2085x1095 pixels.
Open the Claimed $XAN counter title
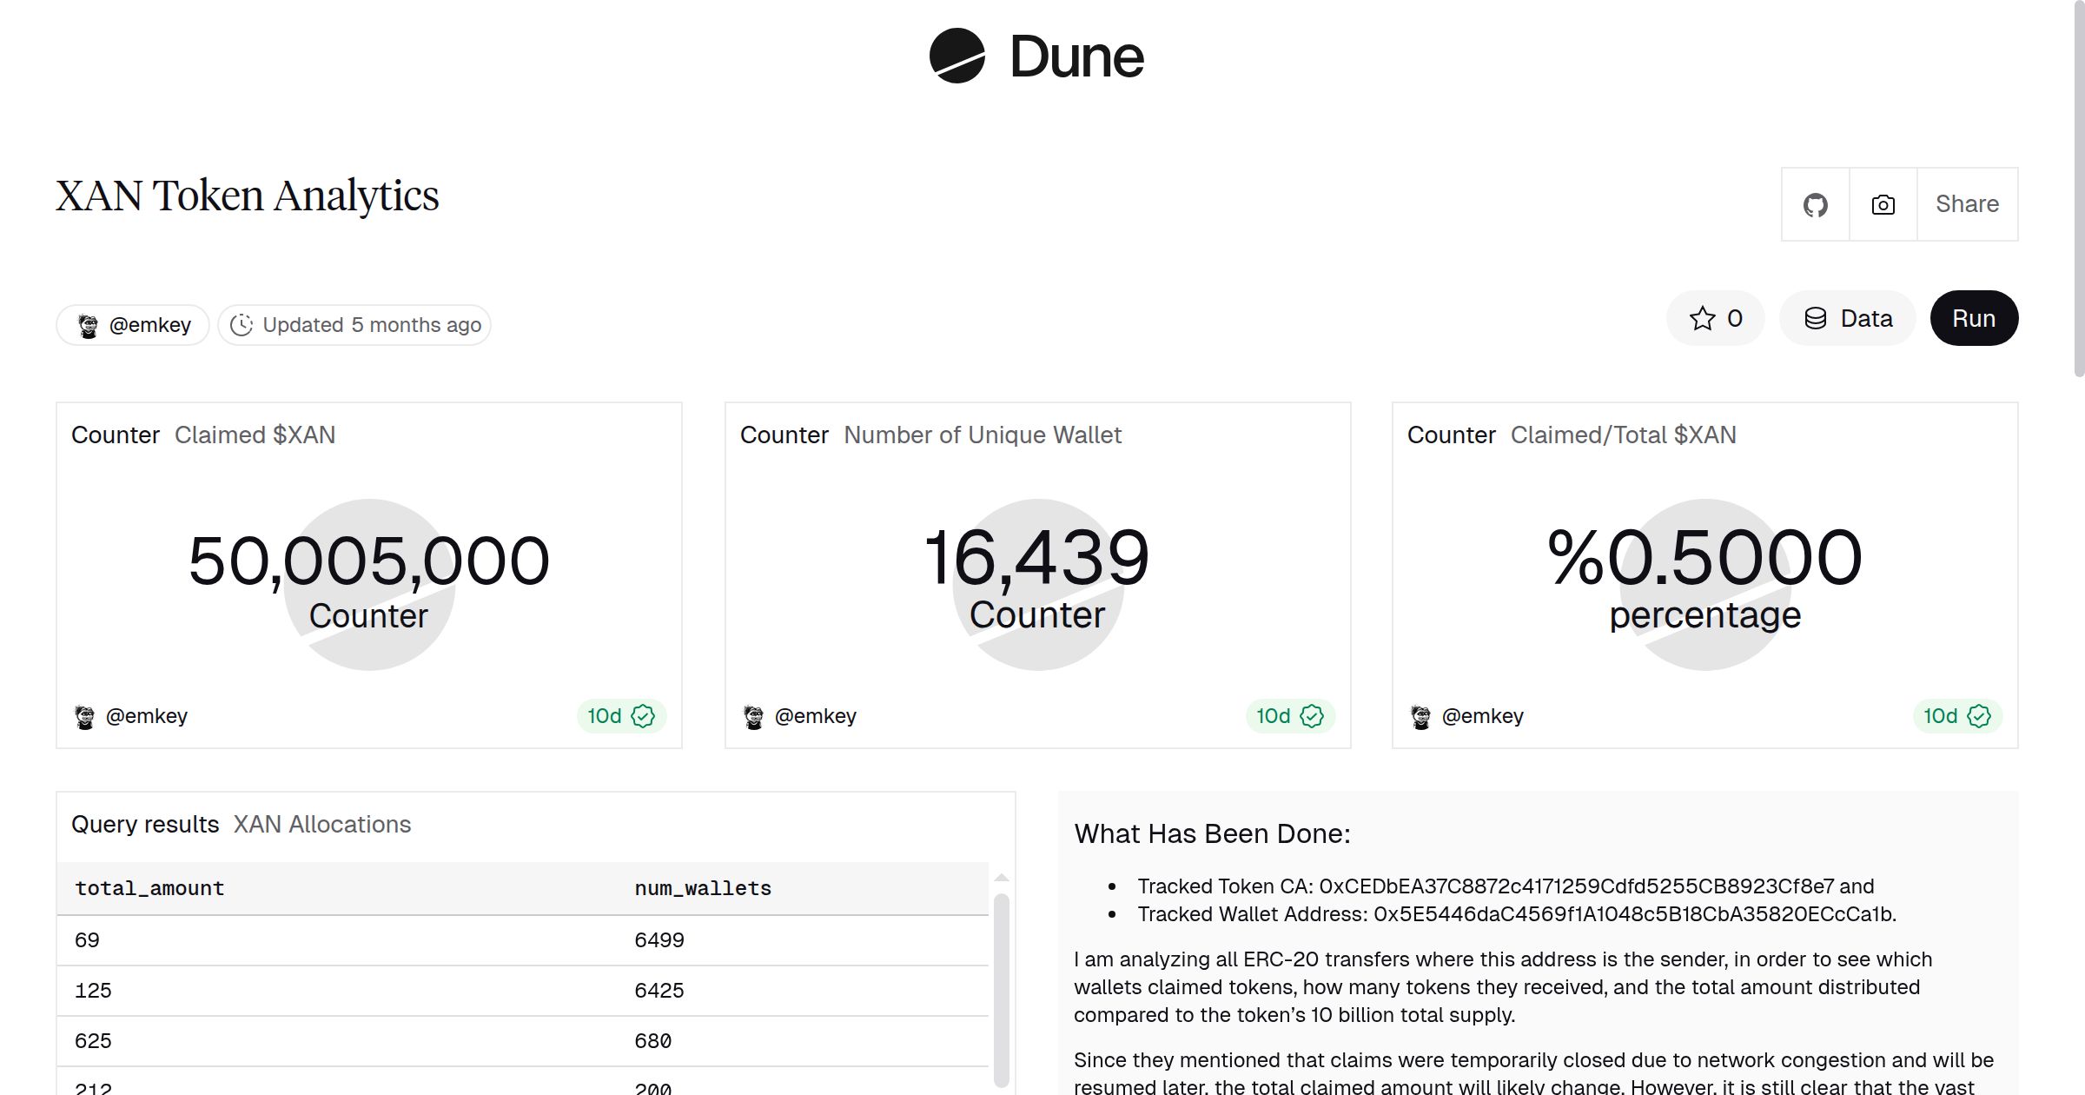[256, 435]
